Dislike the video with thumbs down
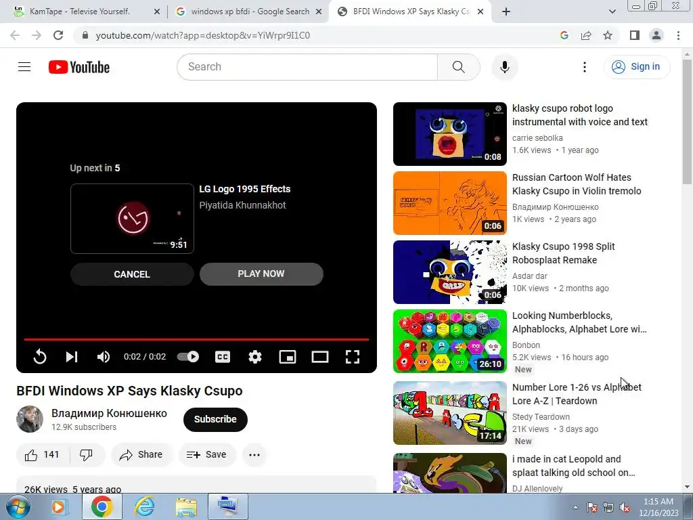 pos(86,454)
